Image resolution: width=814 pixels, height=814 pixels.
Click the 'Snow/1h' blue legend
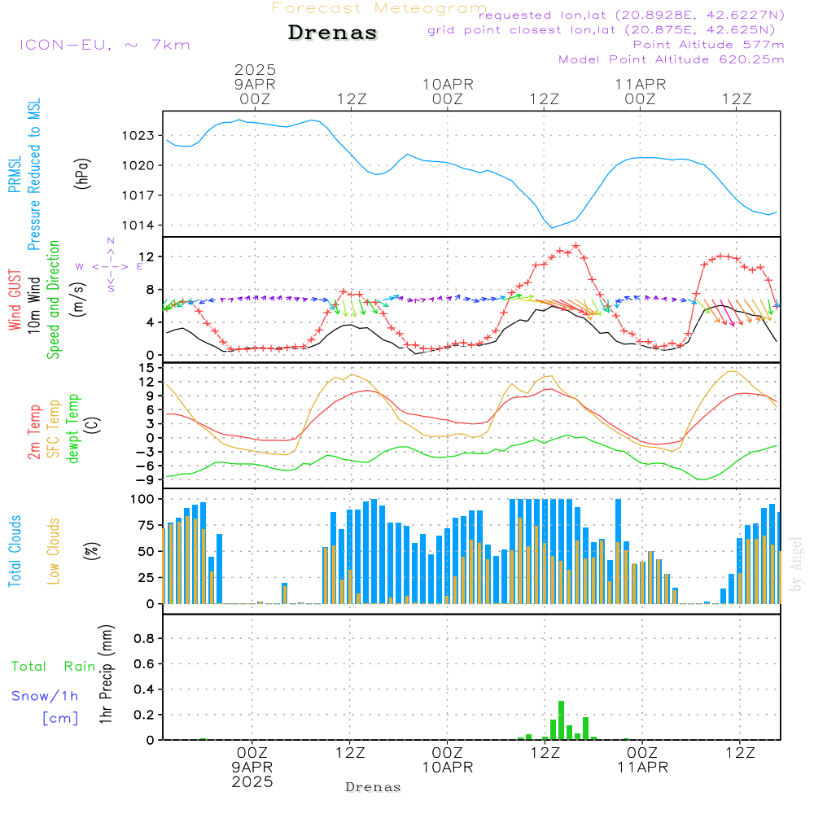point(45,696)
